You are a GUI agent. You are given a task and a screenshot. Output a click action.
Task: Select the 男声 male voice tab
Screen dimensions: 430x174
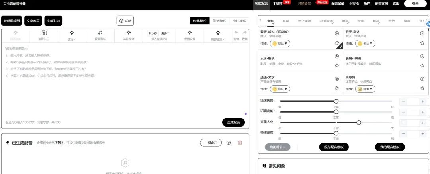point(345,21)
